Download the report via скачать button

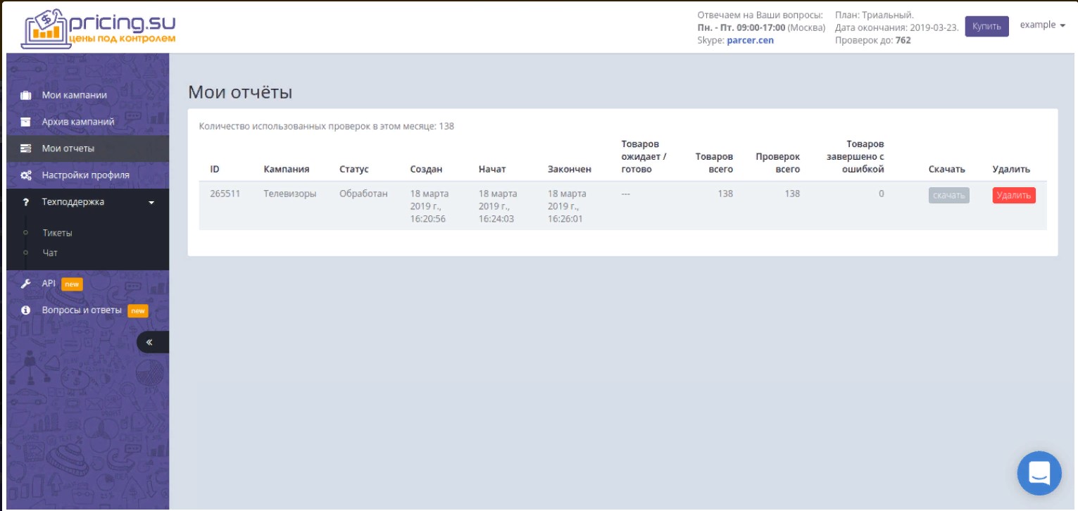(948, 196)
